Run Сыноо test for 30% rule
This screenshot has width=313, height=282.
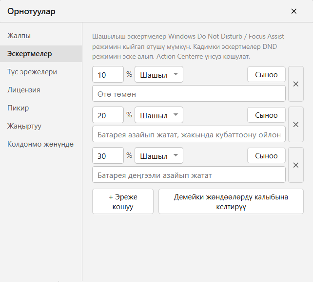(x=266, y=155)
